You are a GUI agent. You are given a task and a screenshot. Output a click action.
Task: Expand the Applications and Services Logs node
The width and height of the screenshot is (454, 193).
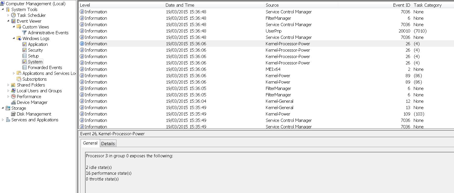click(14, 73)
